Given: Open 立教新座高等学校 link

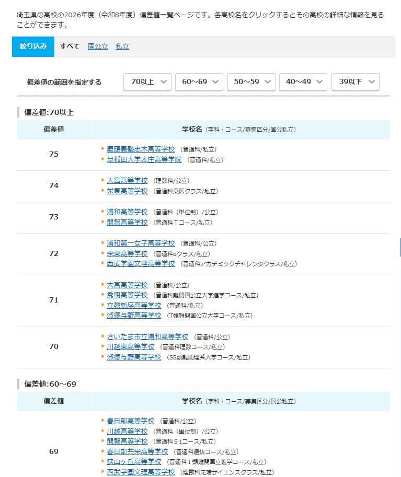Looking at the screenshot, I should pos(134,306).
